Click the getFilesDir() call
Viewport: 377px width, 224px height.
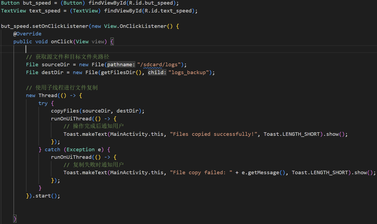(121, 73)
